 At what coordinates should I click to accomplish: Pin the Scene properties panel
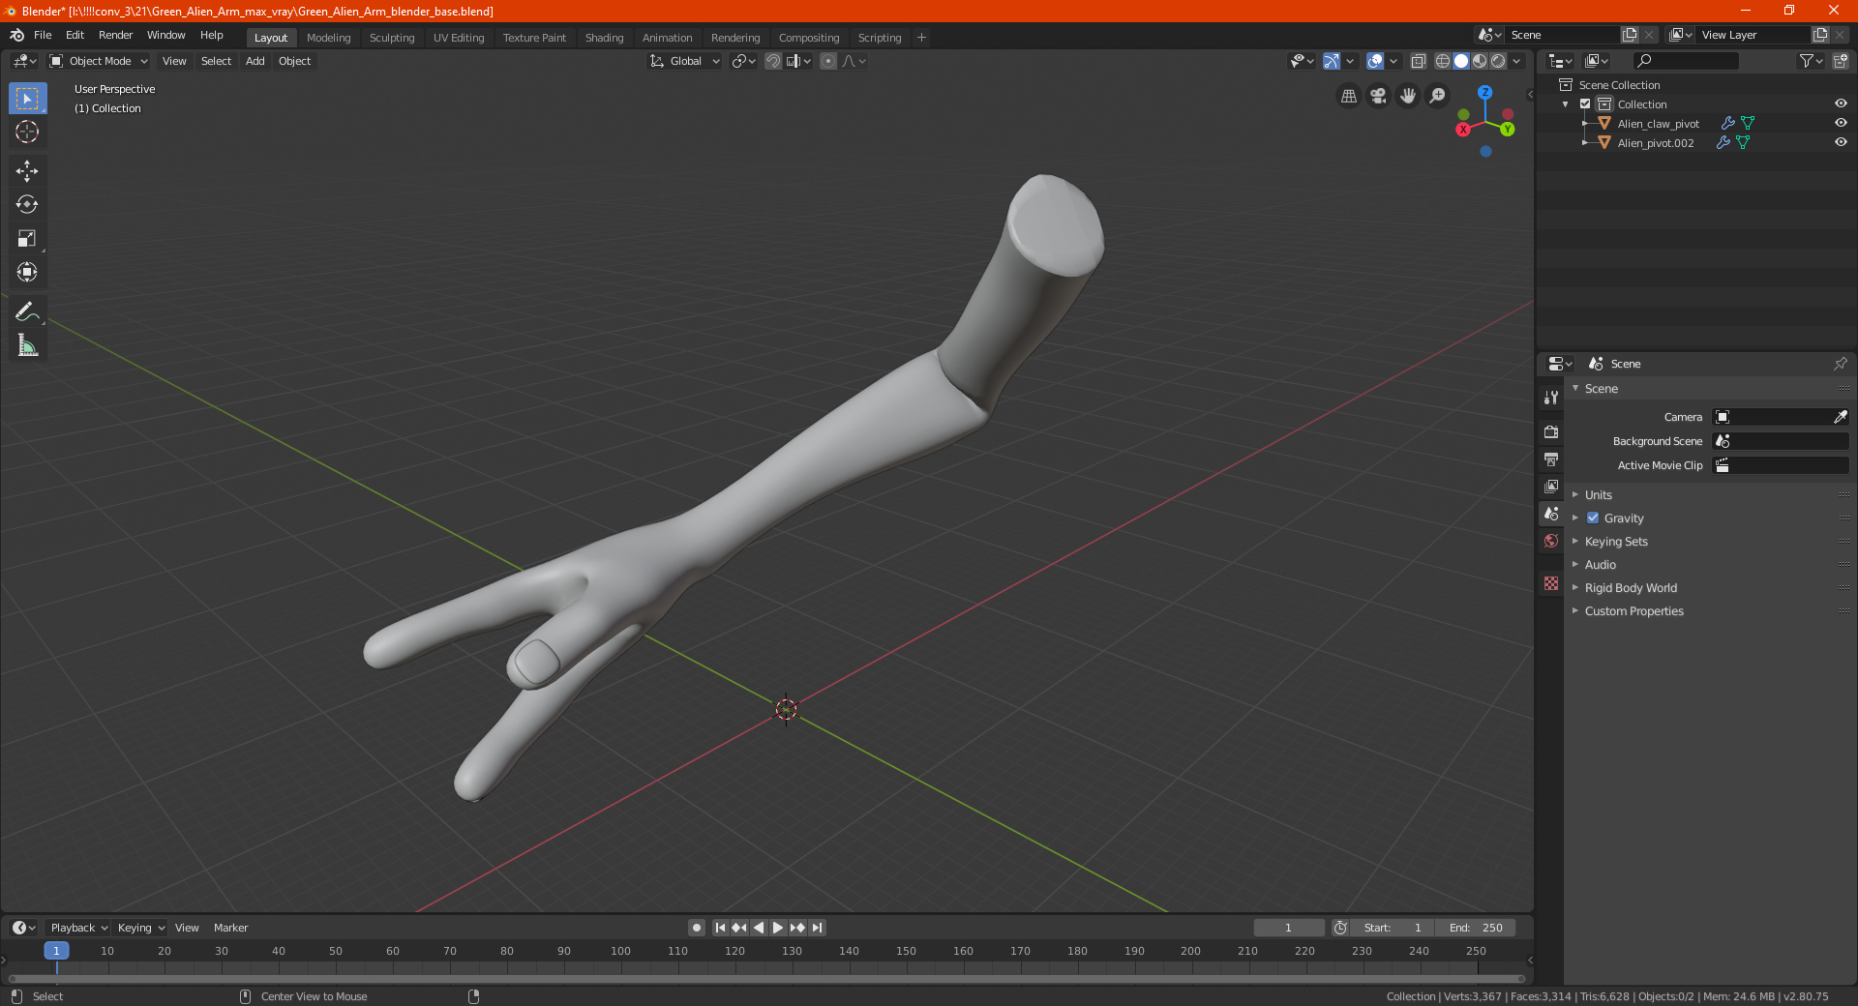(x=1840, y=364)
